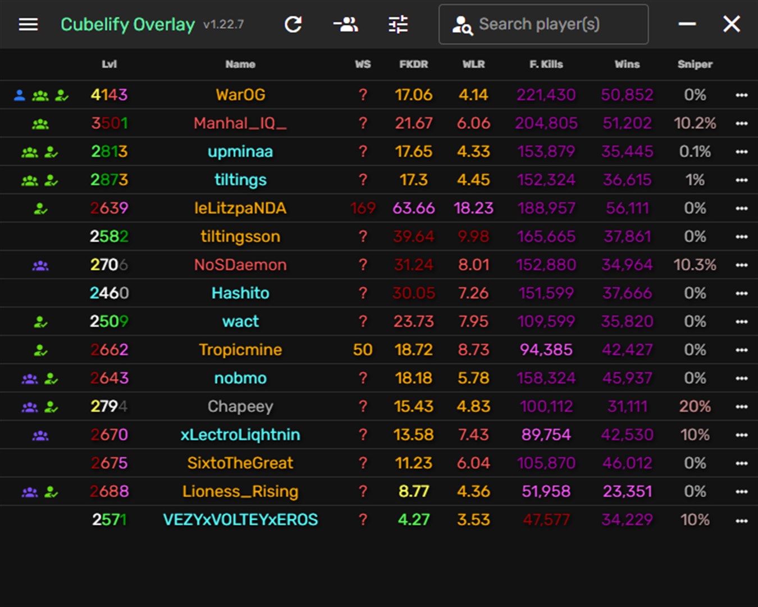
Task: Click the Sniper value 20%
Action: tap(695, 406)
